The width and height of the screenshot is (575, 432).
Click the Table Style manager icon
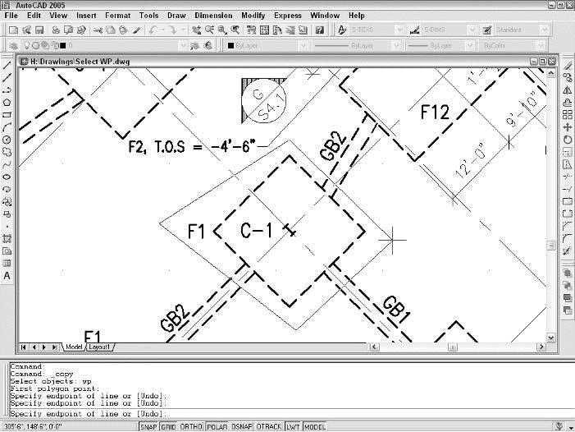pyautogui.click(x=487, y=30)
